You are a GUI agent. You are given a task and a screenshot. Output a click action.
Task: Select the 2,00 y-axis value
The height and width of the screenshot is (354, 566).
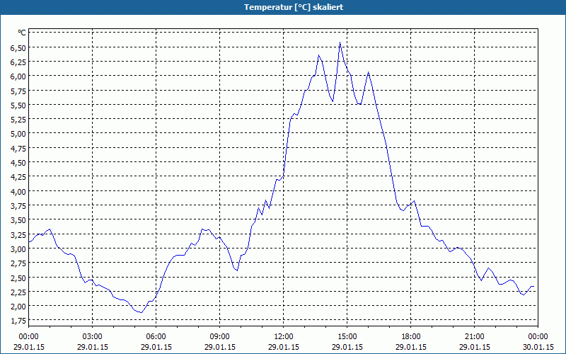[x=18, y=306]
